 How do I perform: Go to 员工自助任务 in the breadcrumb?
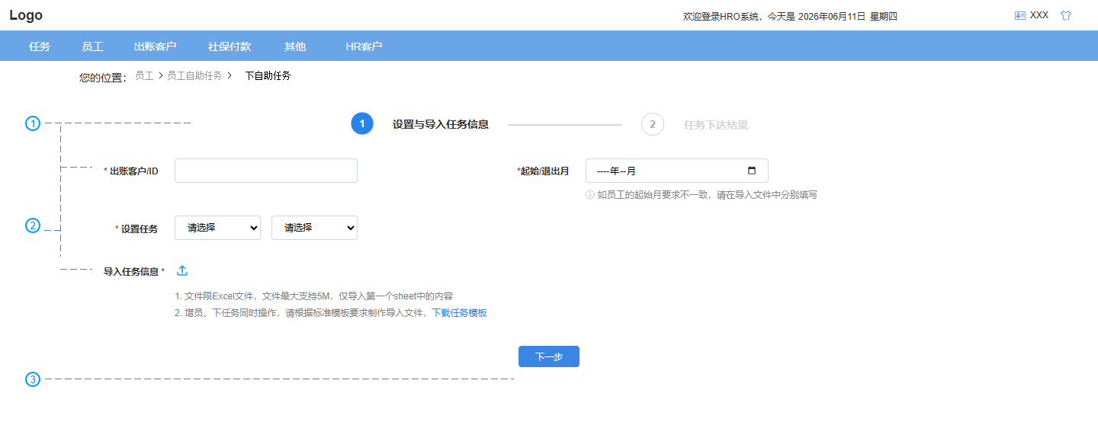click(x=194, y=75)
